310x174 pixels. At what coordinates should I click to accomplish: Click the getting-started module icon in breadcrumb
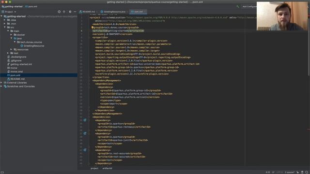tap(3, 6)
